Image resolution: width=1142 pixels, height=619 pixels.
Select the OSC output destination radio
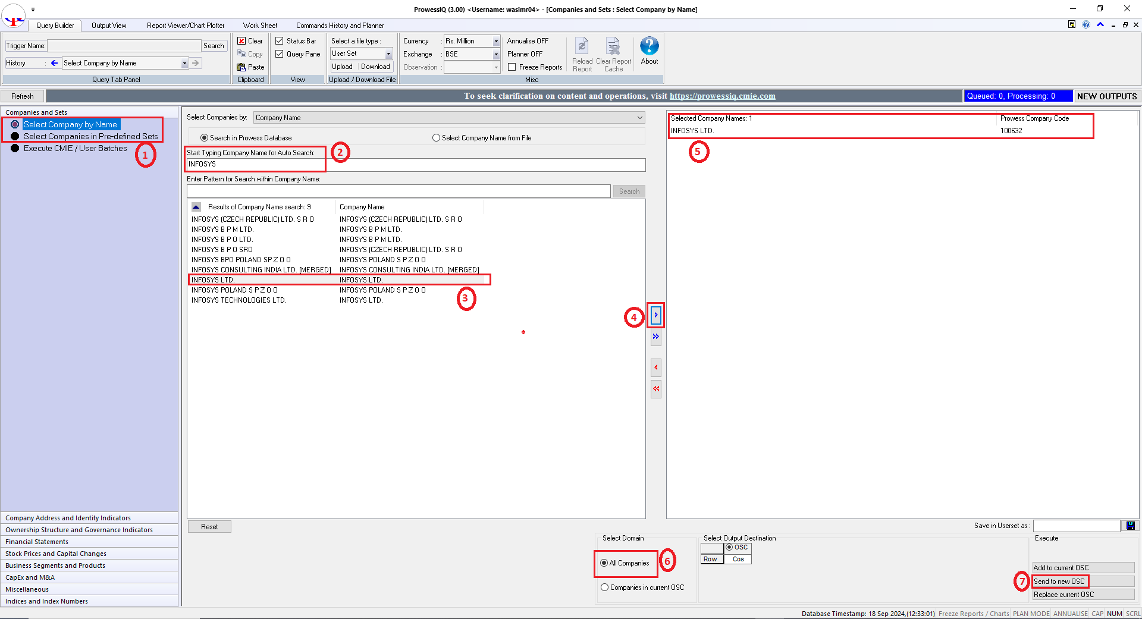pos(729,547)
